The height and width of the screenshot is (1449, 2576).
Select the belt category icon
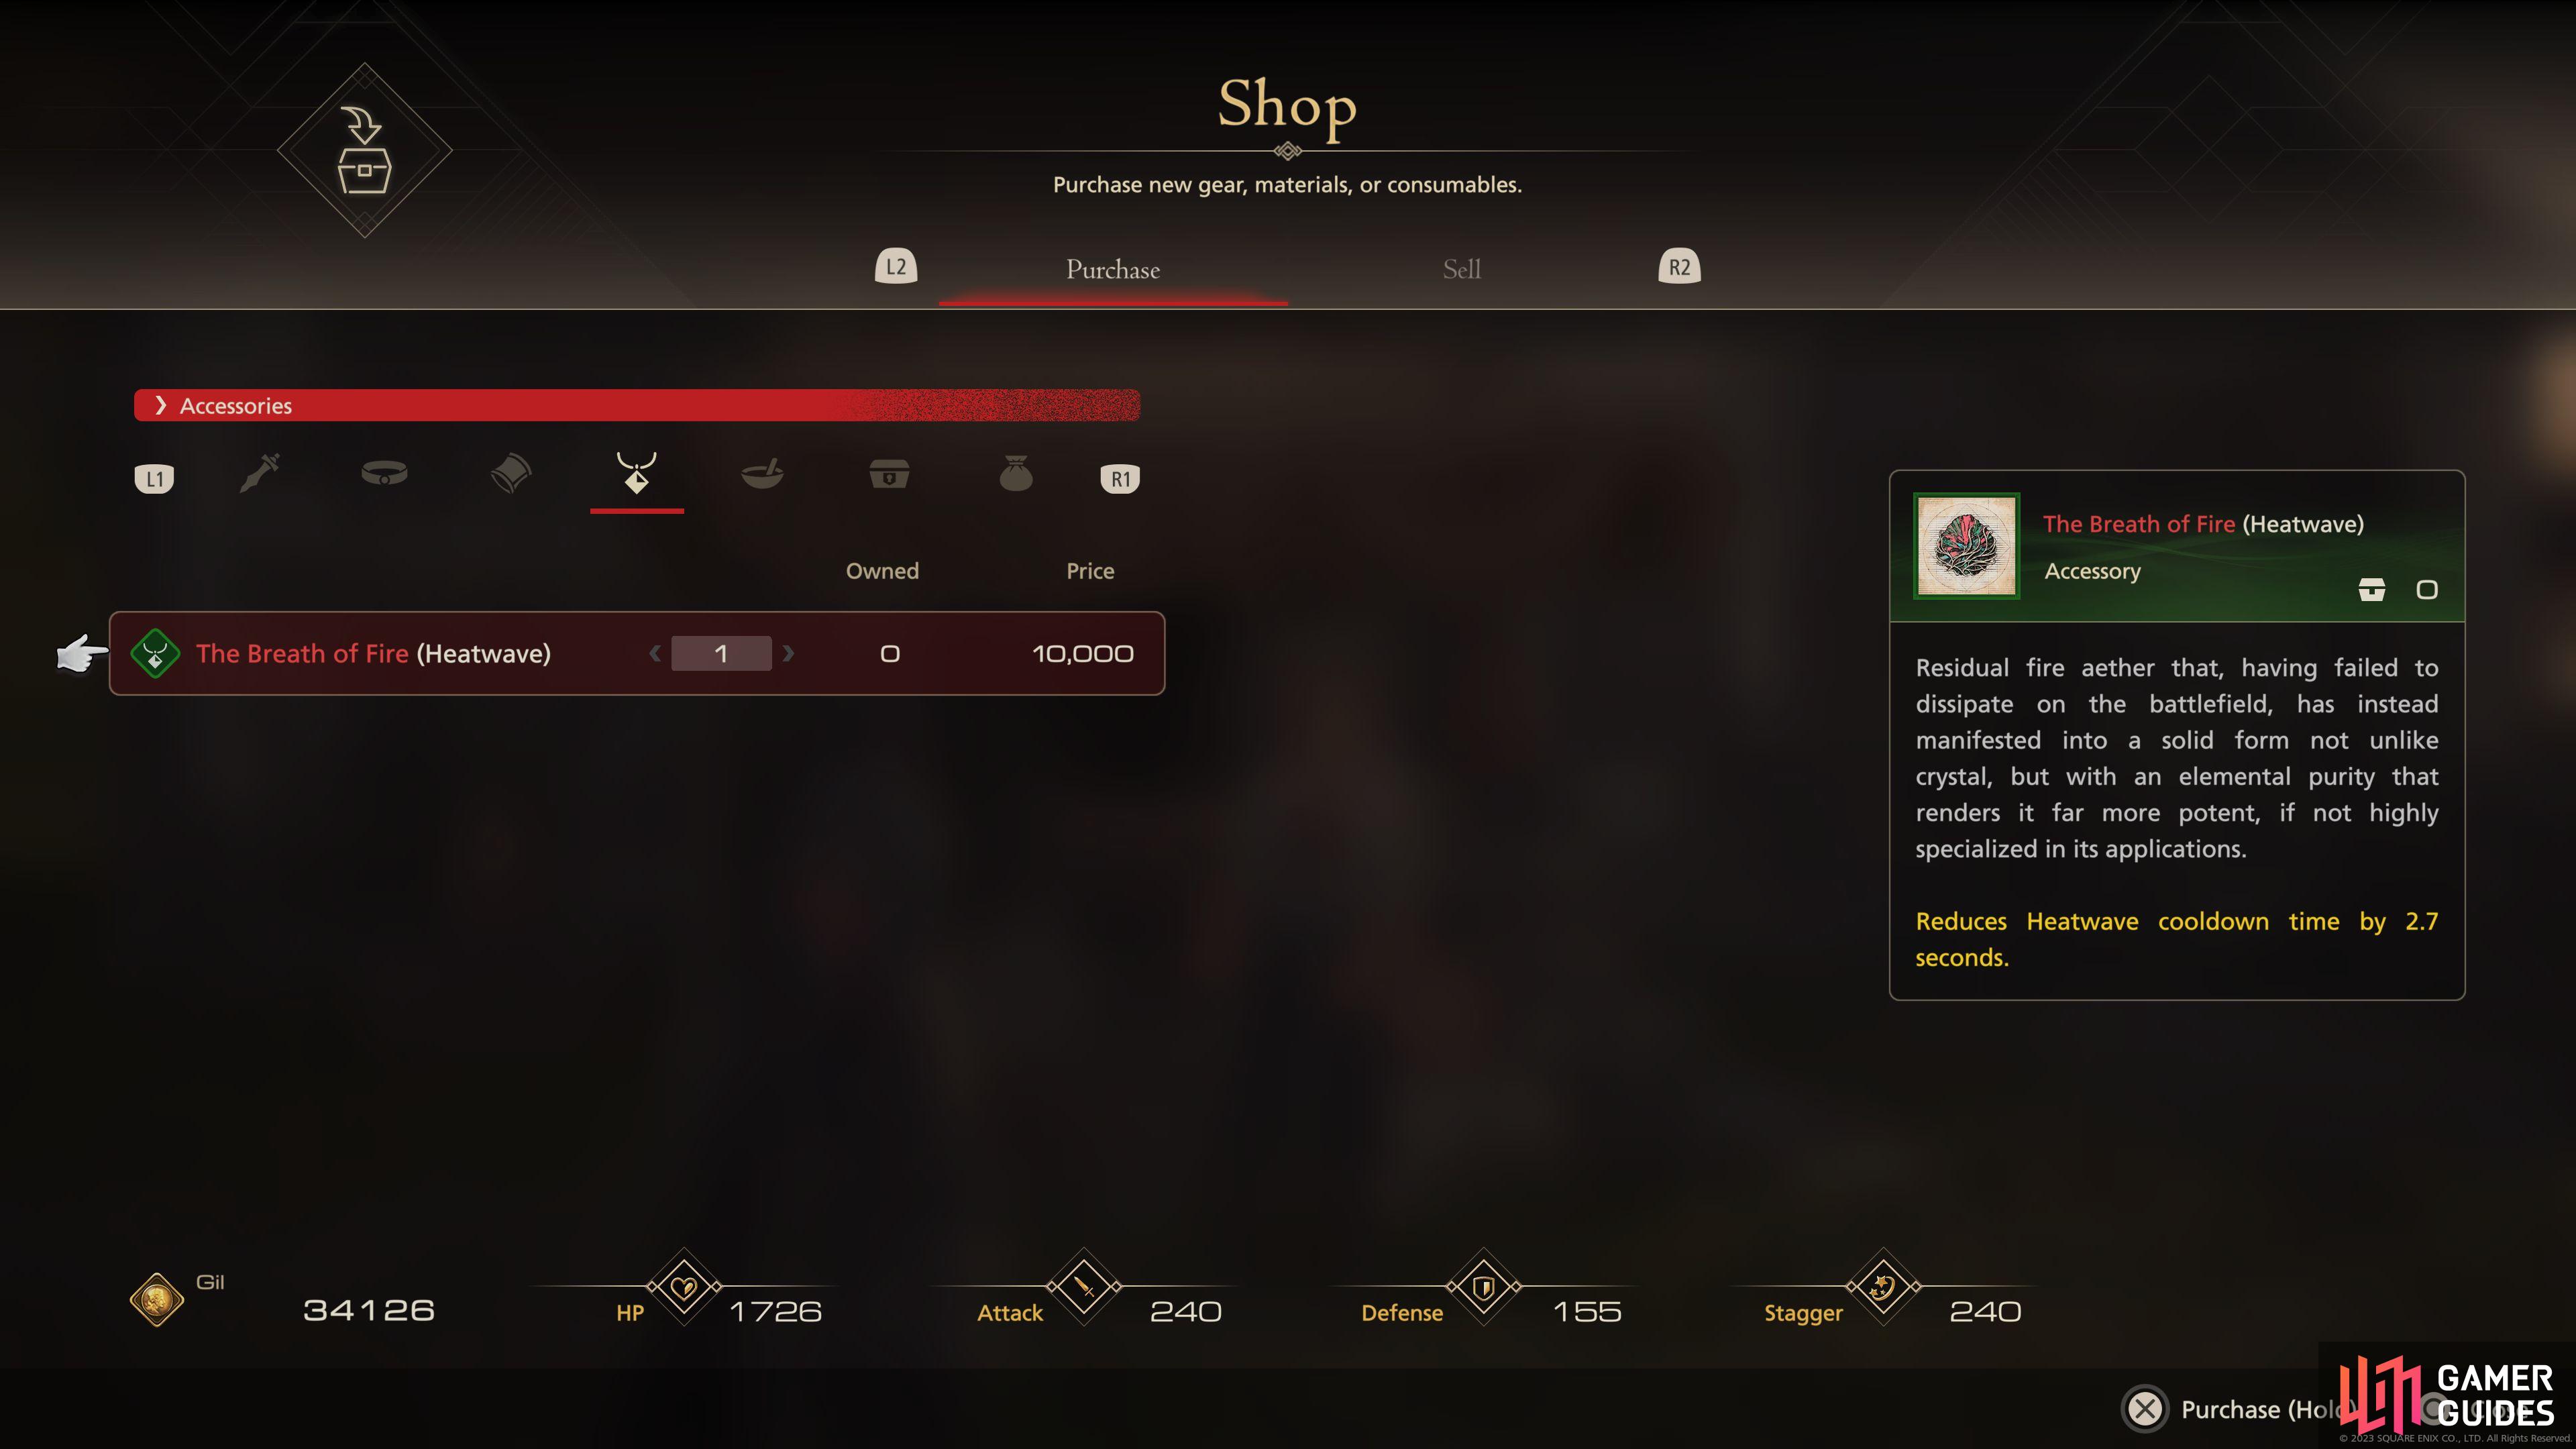pyautogui.click(x=384, y=473)
